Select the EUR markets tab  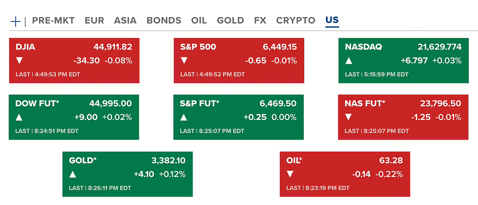click(x=94, y=21)
